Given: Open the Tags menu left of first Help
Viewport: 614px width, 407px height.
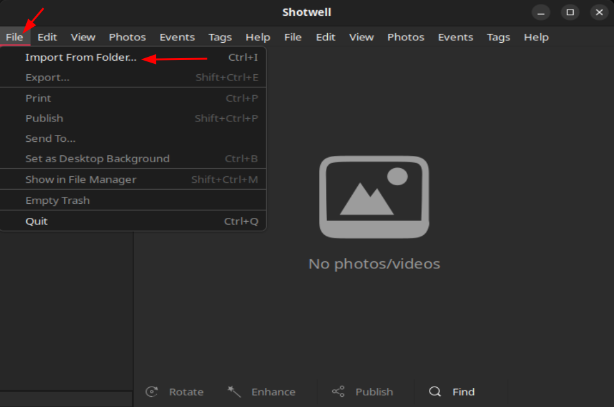Looking at the screenshot, I should click(x=220, y=37).
